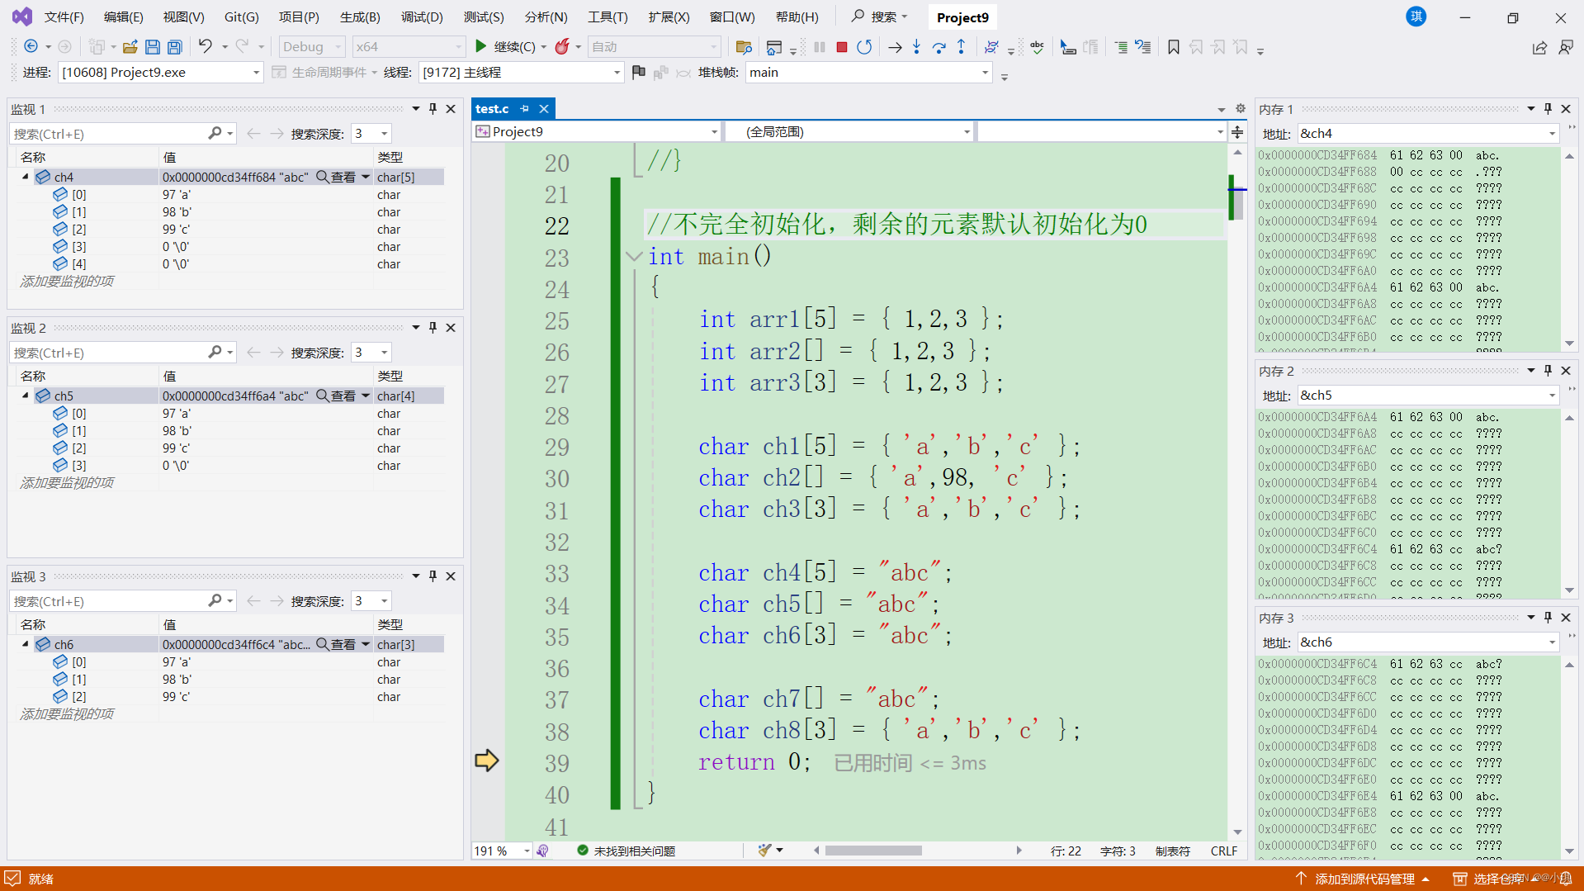The image size is (1584, 891).
Task: Click the Find in Files icon
Action: coord(744,47)
